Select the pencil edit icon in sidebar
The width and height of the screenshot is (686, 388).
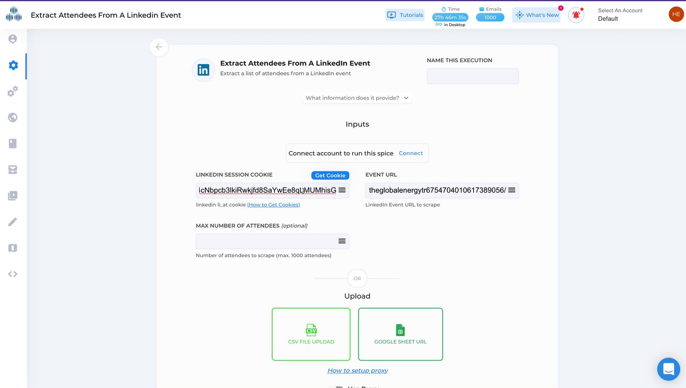coord(13,222)
